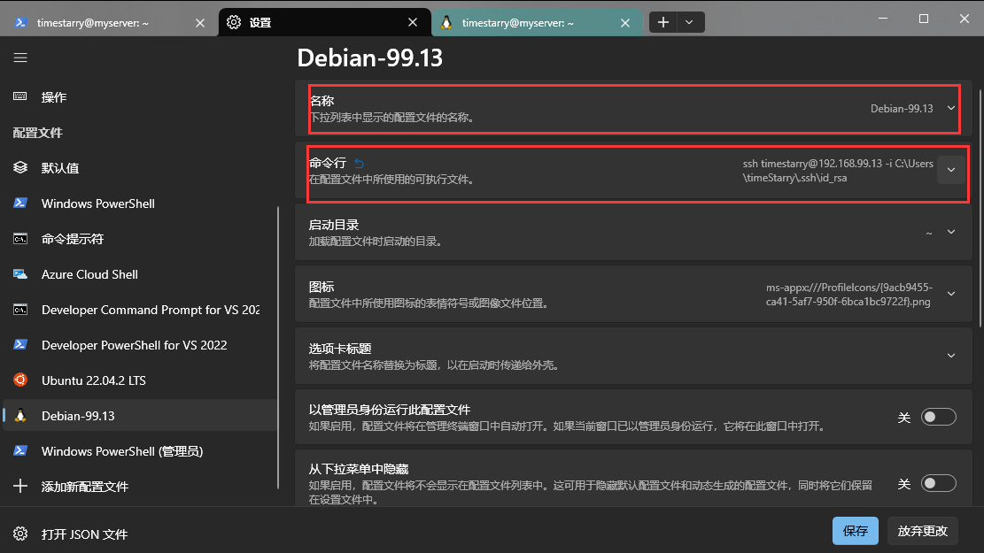This screenshot has width=984, height=553.
Task: Click the Windows PowerShell (管理员) label
Action: [x=122, y=451]
